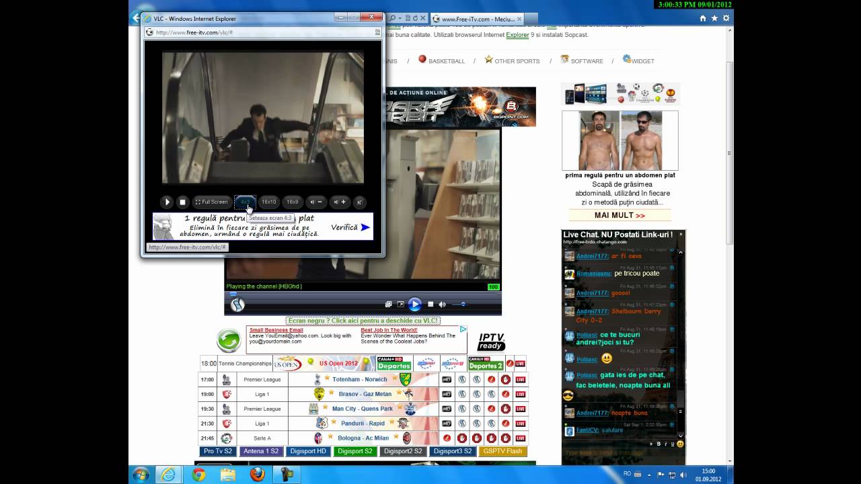Click the LIVE icon for Brasov - Gaz Metan

(520, 394)
